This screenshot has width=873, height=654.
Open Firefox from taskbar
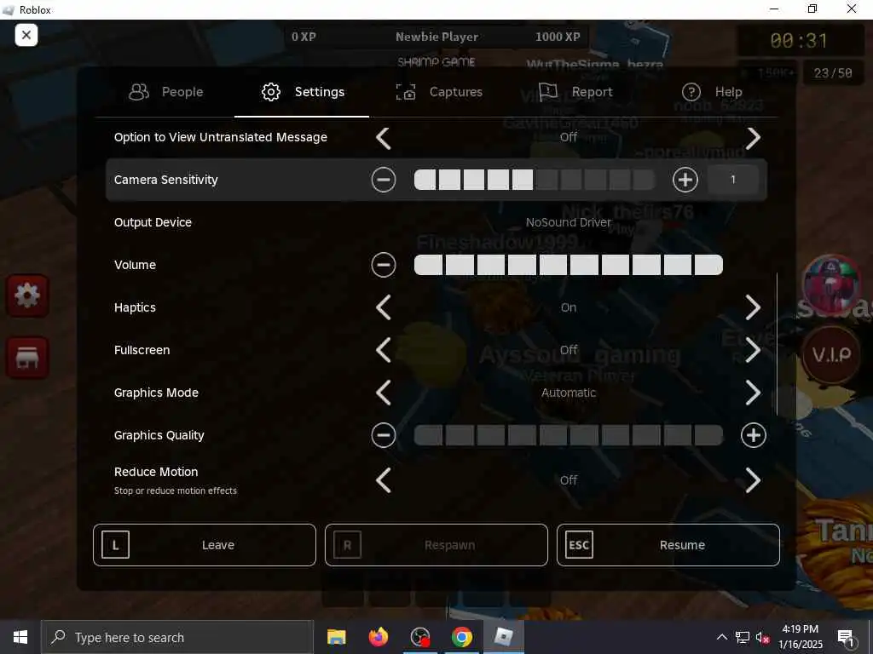coord(378,637)
